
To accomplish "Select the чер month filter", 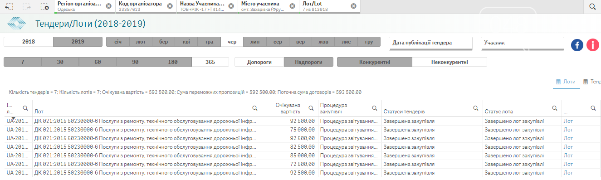I will [x=232, y=42].
